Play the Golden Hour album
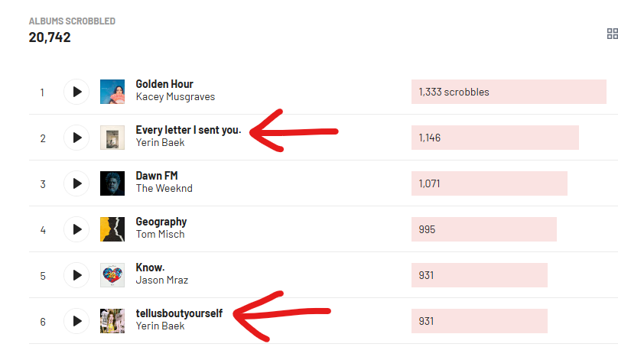618x347 pixels. point(76,92)
